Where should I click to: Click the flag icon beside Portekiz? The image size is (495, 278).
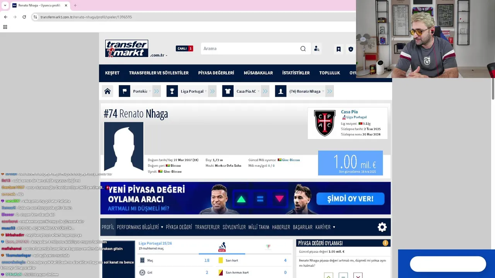[125, 92]
